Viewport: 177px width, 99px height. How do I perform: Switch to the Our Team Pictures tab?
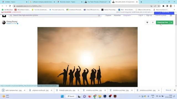click(97, 2)
